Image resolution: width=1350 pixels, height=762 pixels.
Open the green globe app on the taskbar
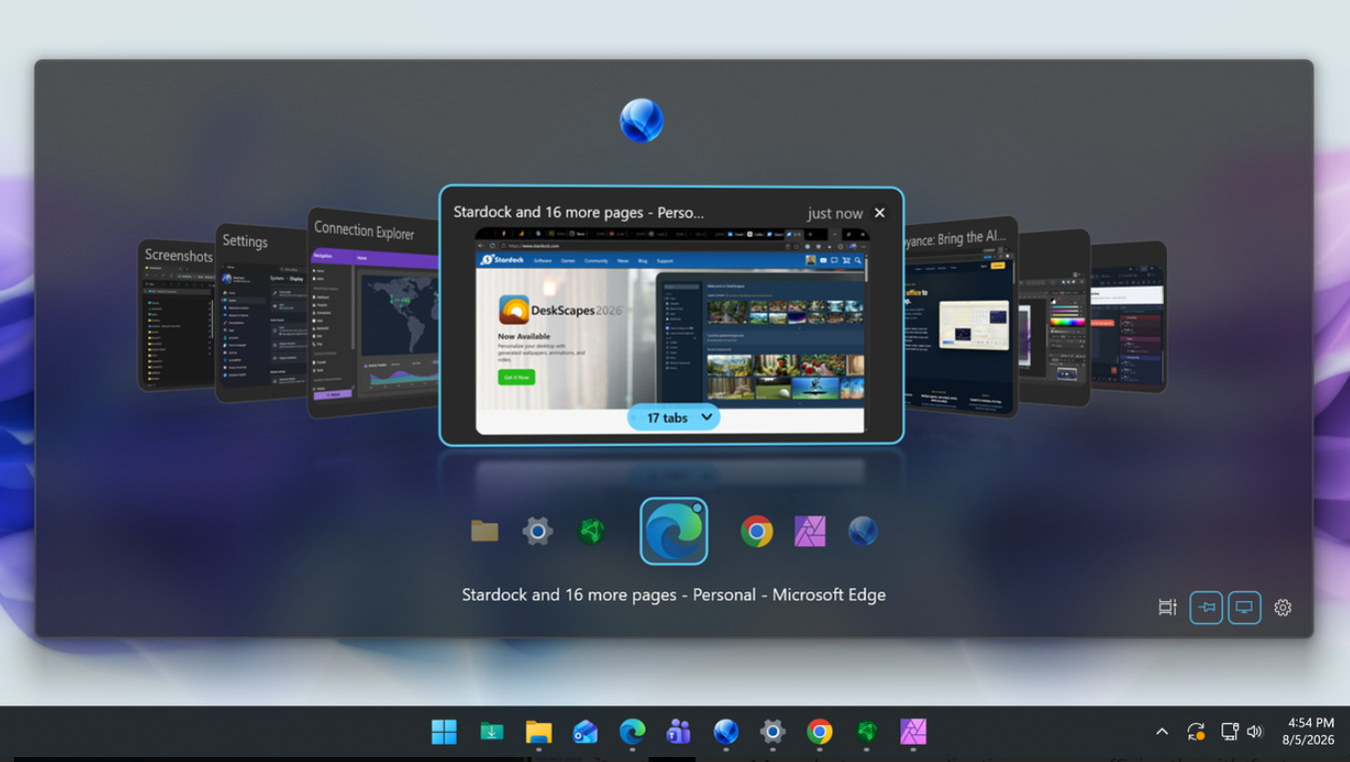pos(866,732)
